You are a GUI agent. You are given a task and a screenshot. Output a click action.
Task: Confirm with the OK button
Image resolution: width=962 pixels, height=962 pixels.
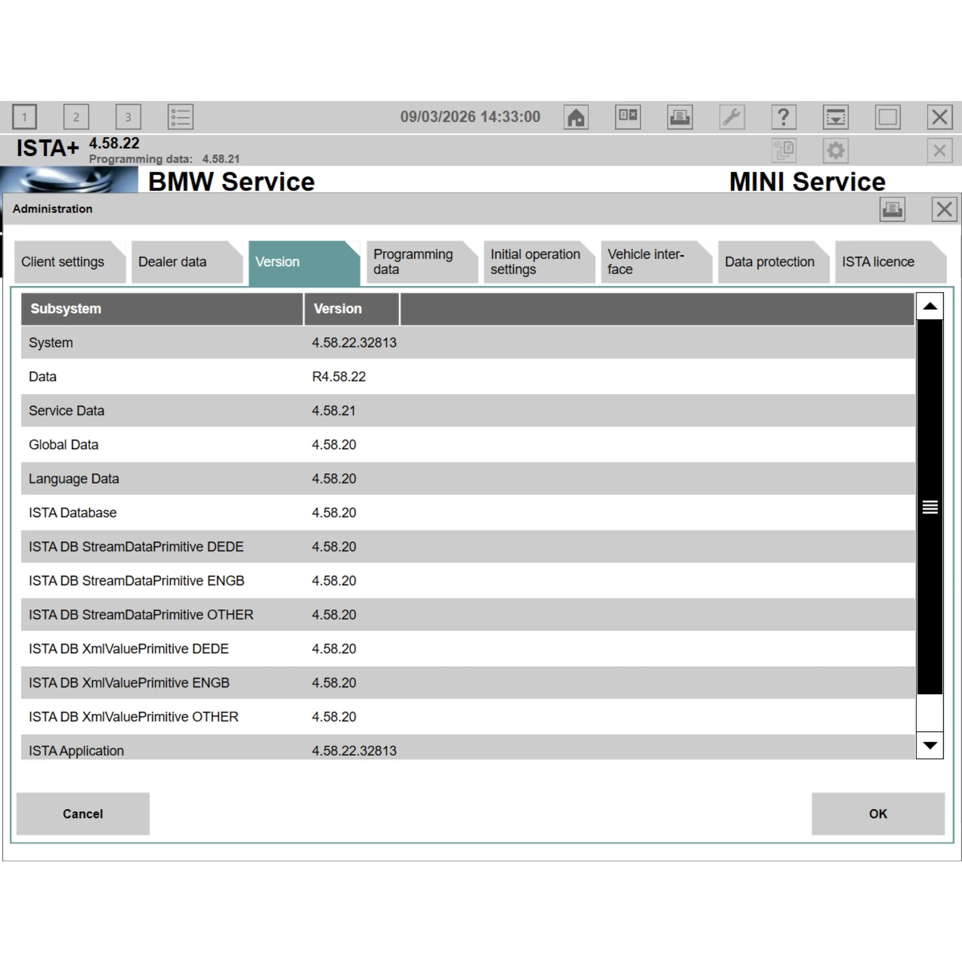click(x=877, y=814)
